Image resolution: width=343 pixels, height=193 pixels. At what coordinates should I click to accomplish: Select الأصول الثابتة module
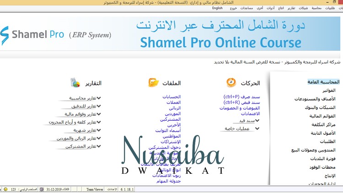(323, 133)
